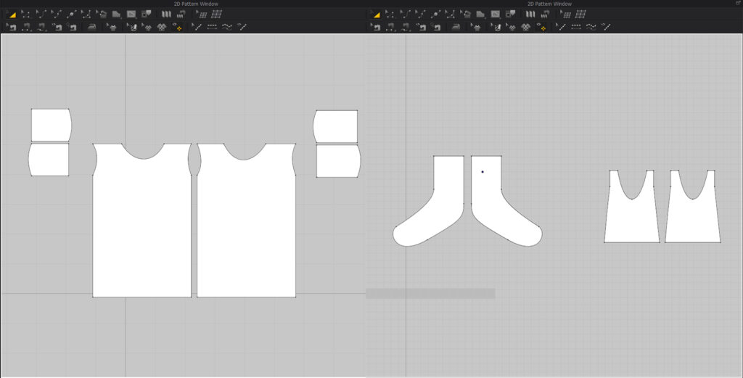Select the Edit Curvature tool in left toolbar
Screen dimensions: 743x378
(41, 14)
